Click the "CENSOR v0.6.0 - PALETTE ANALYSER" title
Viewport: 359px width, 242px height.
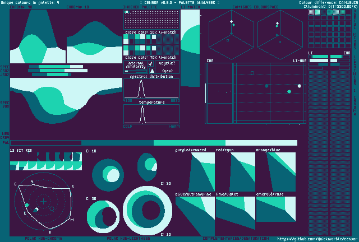coord(179,3)
